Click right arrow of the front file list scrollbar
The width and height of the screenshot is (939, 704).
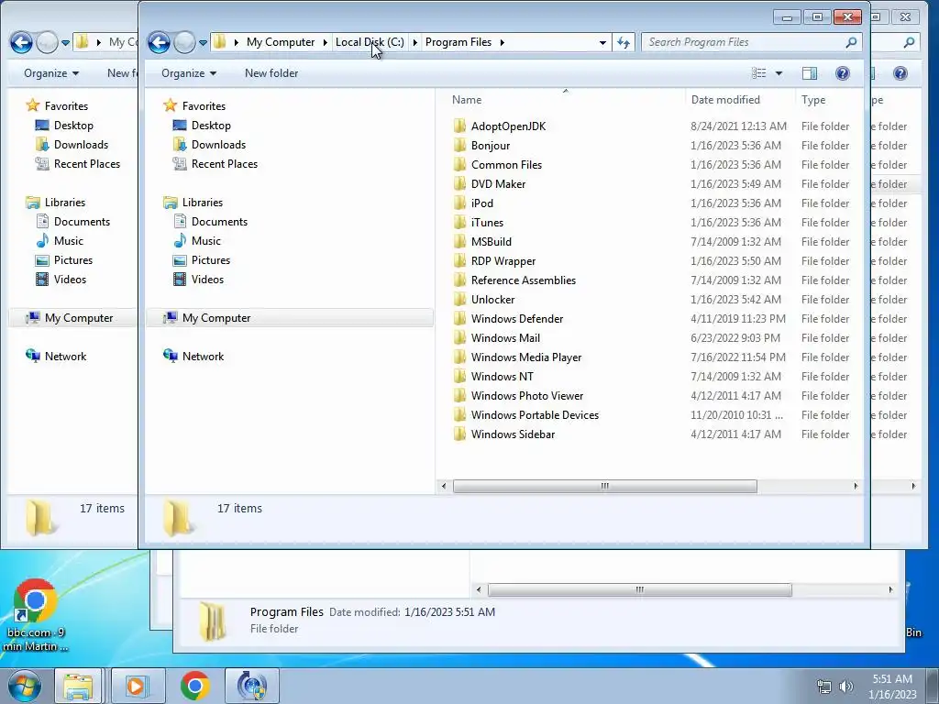[856, 486]
